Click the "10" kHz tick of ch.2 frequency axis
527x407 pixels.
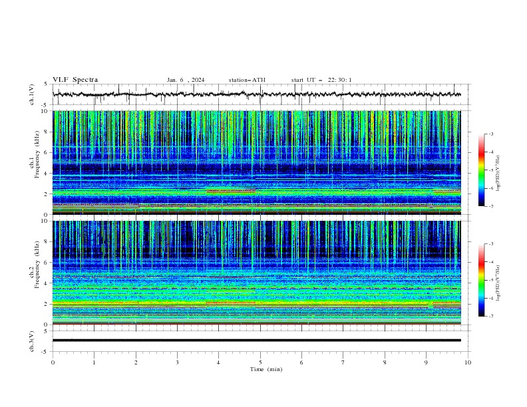[x=45, y=221]
